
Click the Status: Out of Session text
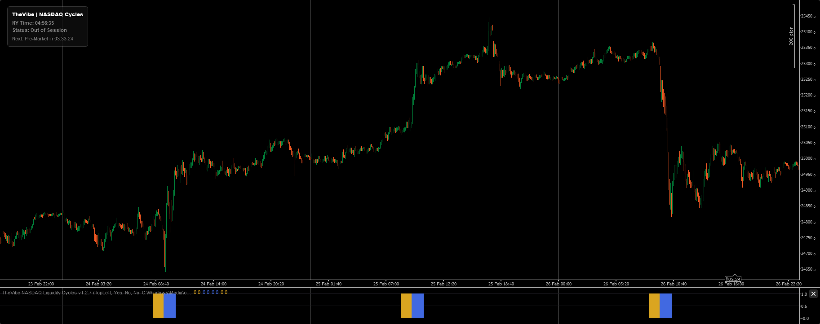click(40, 30)
